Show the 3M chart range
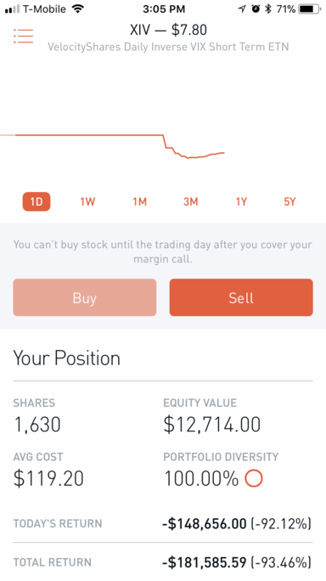The width and height of the screenshot is (326, 581). pyautogui.click(x=191, y=201)
